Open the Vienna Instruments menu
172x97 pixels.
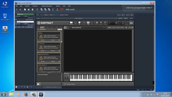(46, 6)
